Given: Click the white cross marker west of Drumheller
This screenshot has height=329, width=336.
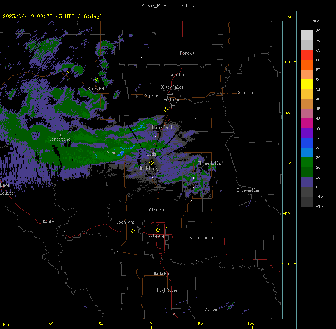Looking at the screenshot, I should tap(239, 147).
